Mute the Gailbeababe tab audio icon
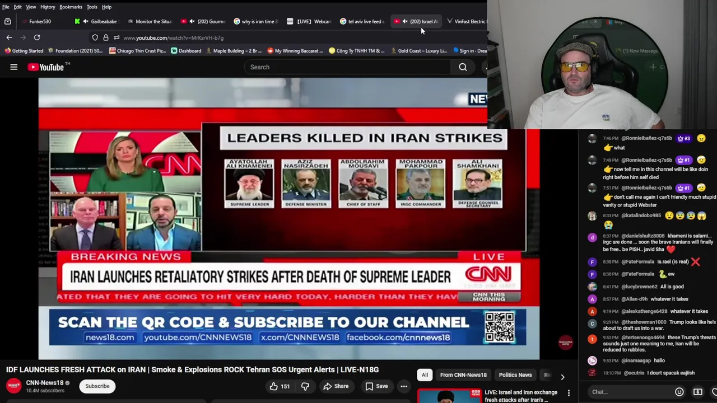Image resolution: width=717 pixels, height=403 pixels. 86,21
